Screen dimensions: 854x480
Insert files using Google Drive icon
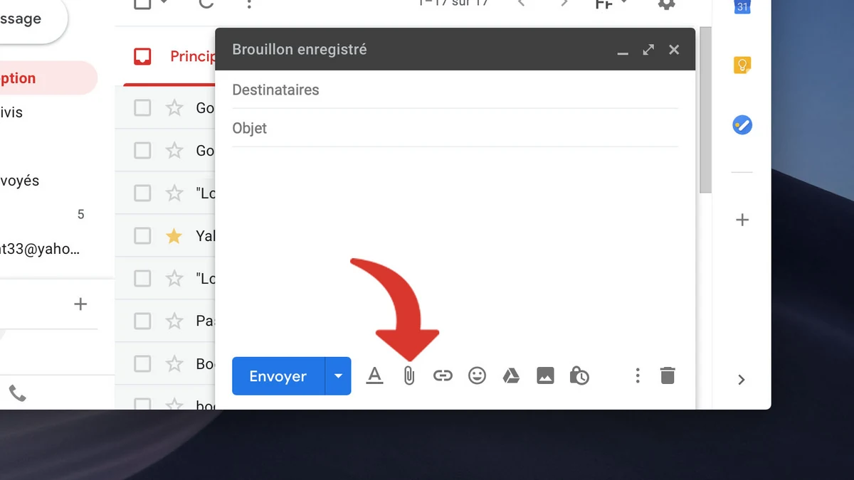pos(511,375)
